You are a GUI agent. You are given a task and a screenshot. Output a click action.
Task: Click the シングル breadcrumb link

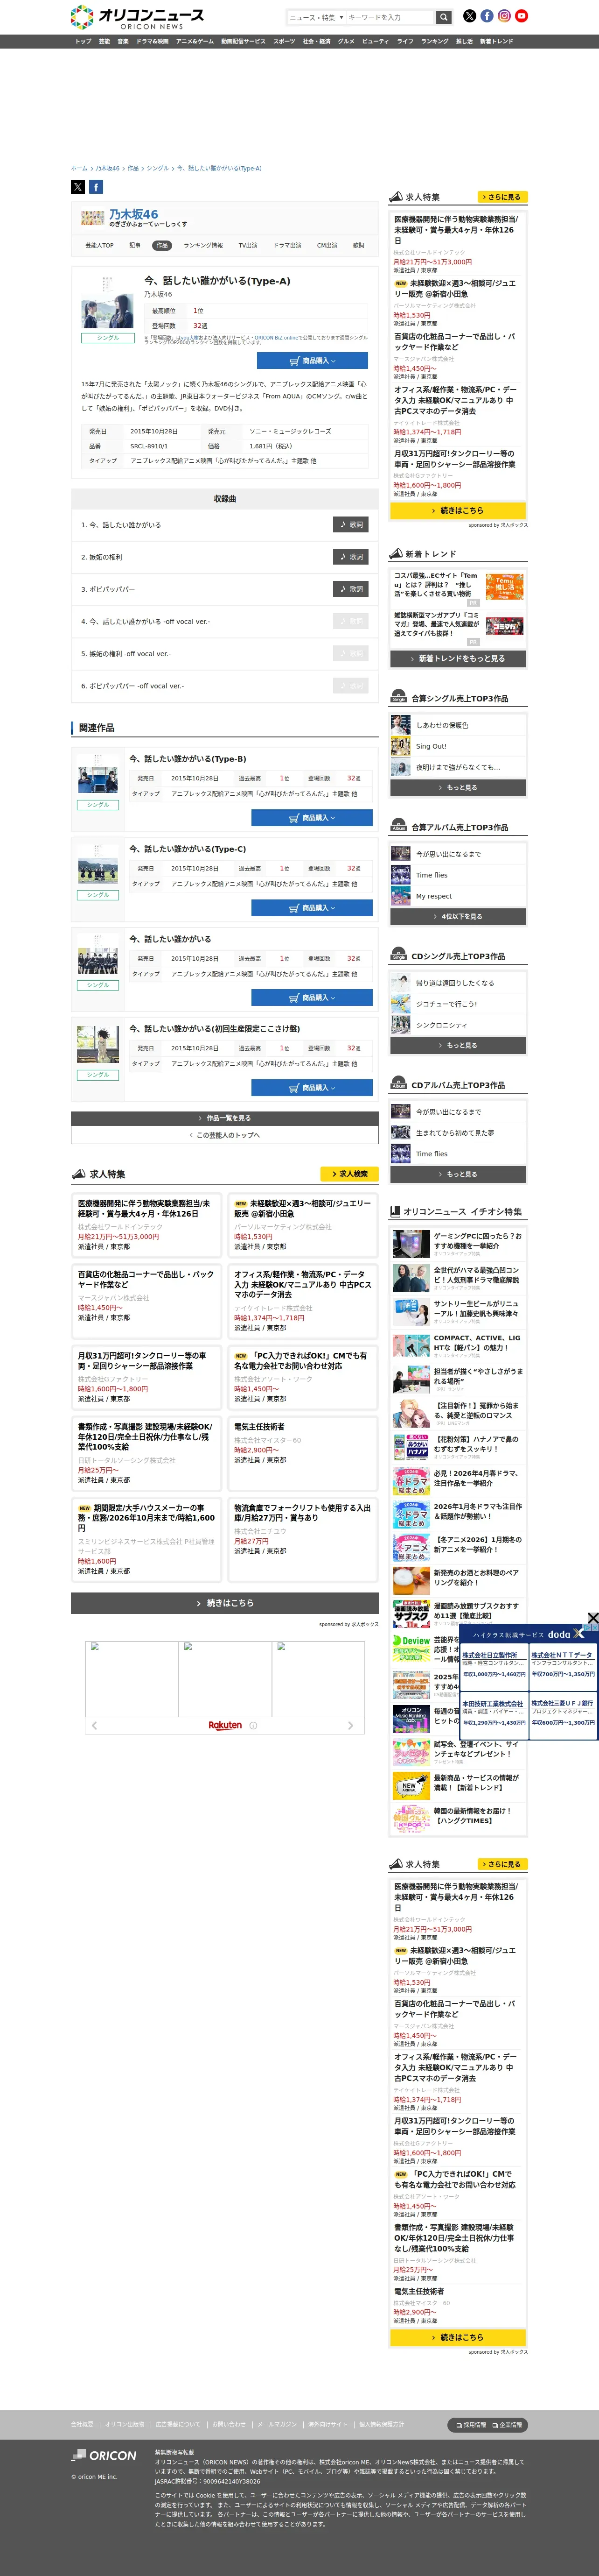(158, 168)
